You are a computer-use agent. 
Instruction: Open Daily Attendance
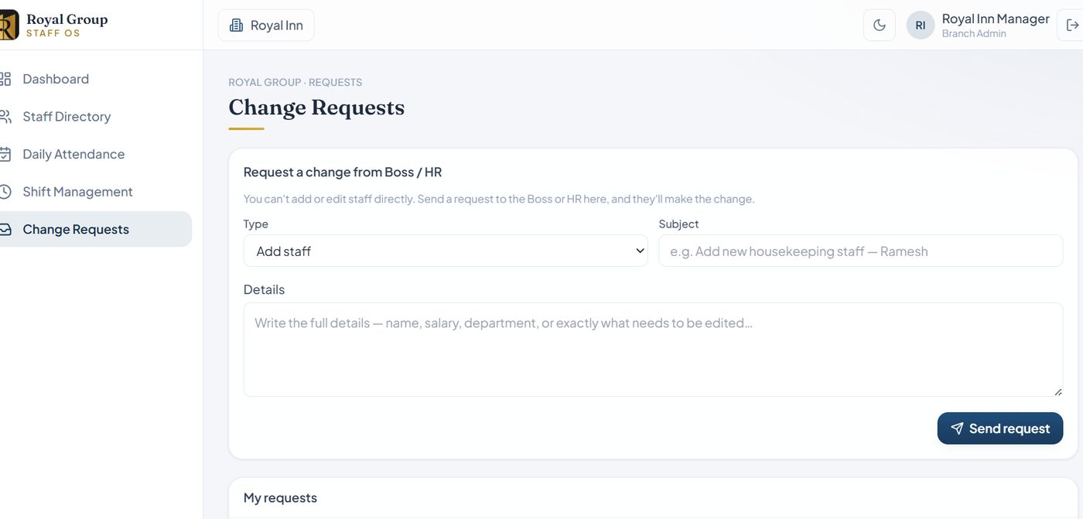[73, 154]
